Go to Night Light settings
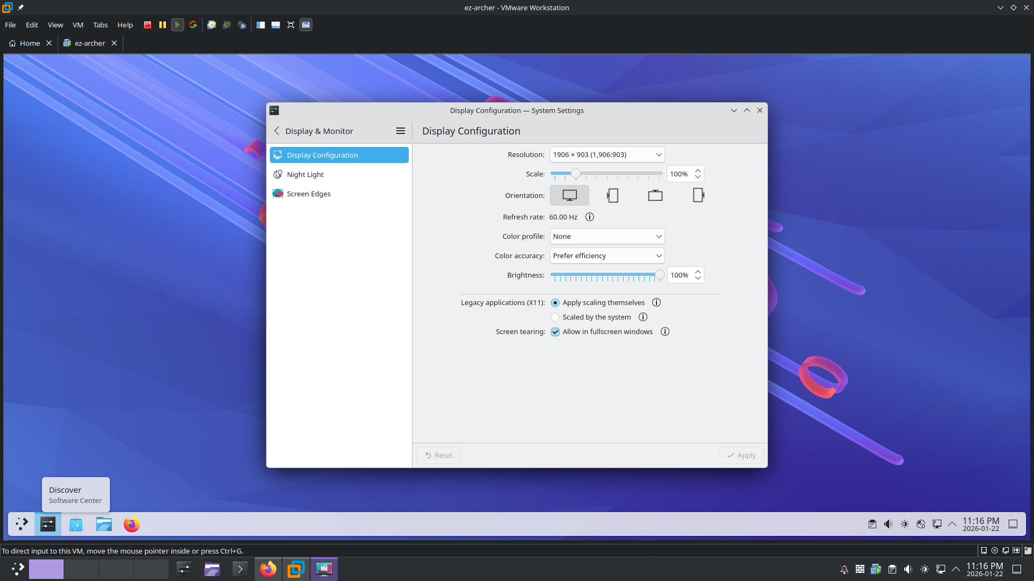Screen dimensions: 1034x581 point(305,174)
